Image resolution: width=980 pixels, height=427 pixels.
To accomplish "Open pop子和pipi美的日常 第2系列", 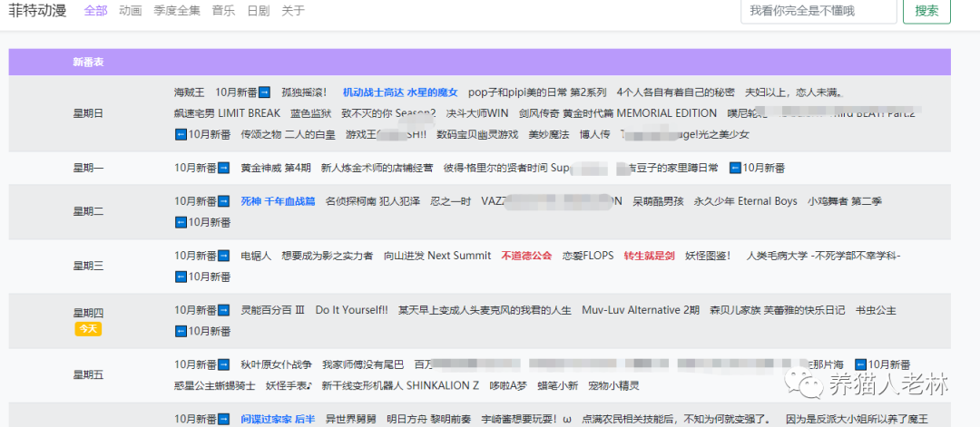I will pyautogui.click(x=537, y=92).
